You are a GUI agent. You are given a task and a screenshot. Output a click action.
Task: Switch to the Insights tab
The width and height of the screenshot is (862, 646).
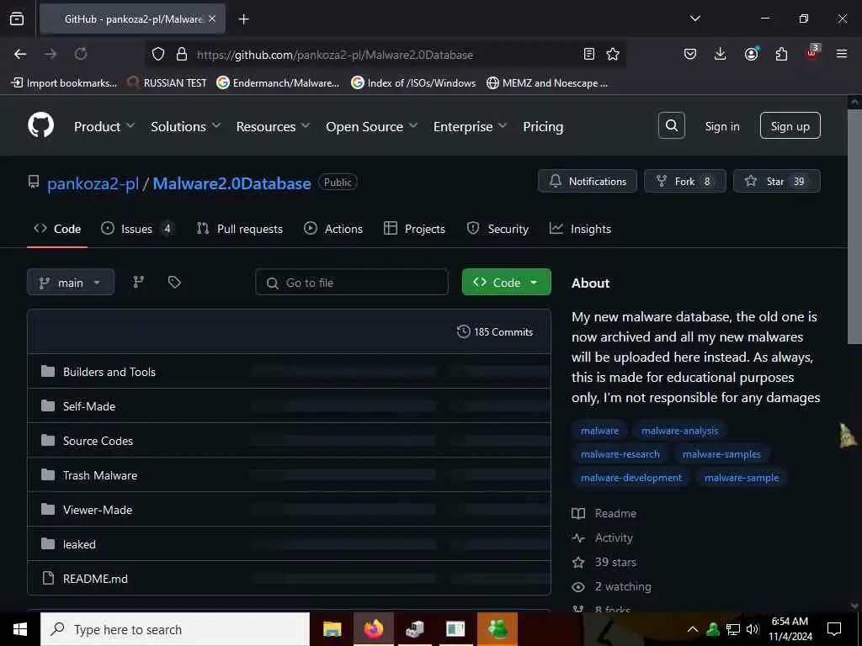(580, 229)
